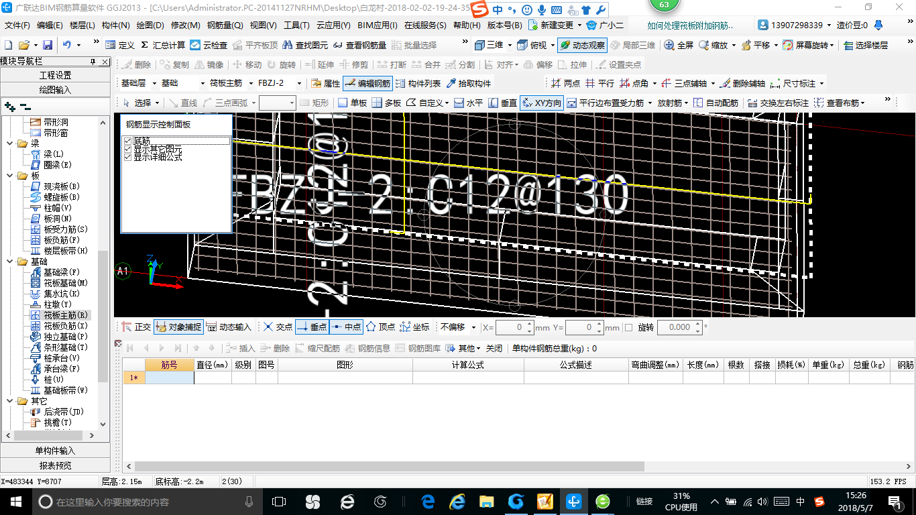Select 复制 copy tool
Screen dimensions: 916x515
click(x=174, y=64)
